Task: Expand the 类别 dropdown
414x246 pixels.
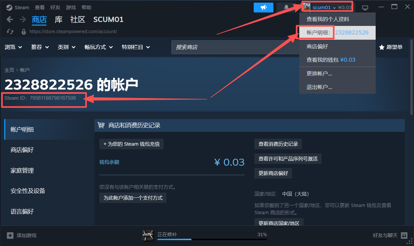Action: click(x=67, y=47)
